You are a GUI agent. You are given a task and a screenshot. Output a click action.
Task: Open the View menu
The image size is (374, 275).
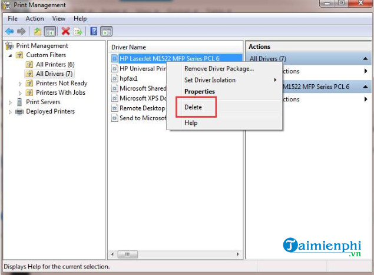click(x=59, y=19)
